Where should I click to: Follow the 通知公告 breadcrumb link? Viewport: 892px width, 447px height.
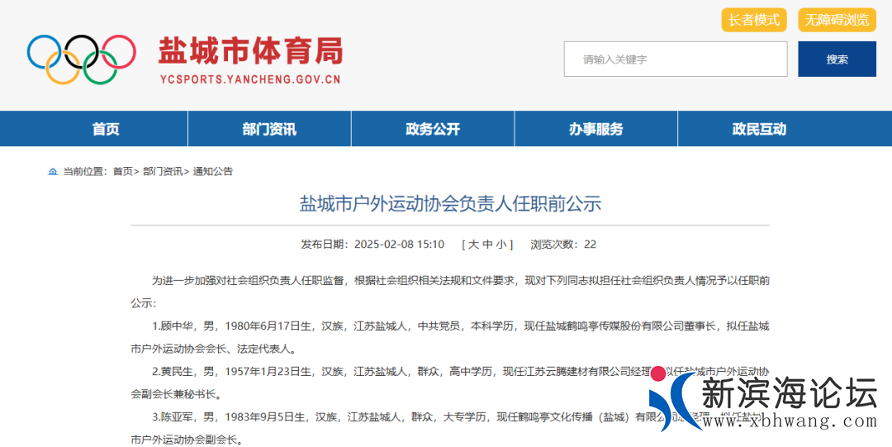213,172
